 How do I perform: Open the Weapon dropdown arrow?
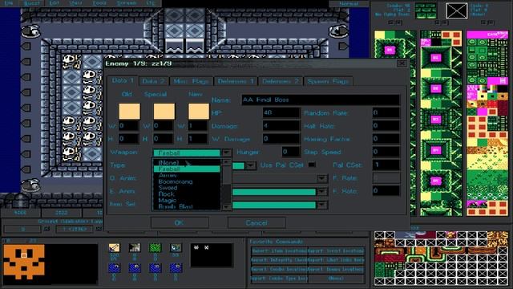[226, 153]
